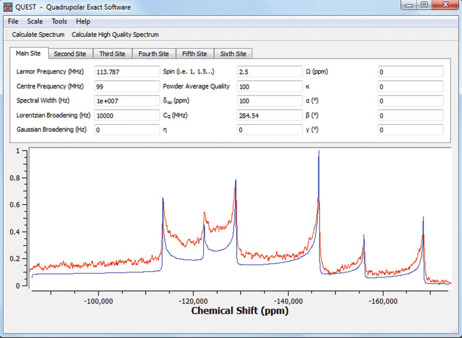462x338 pixels.
Task: Click Calculate Spectrum button
Action: 38,35
